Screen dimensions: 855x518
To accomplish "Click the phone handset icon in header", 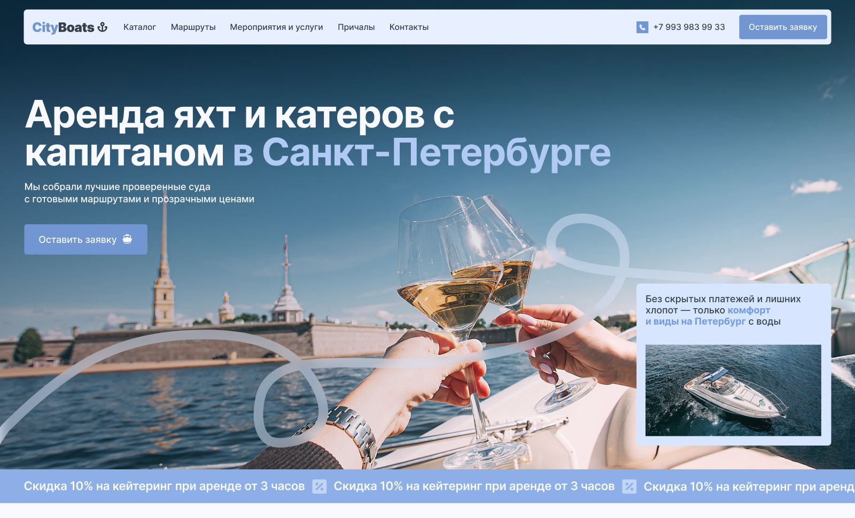I will coord(642,27).
